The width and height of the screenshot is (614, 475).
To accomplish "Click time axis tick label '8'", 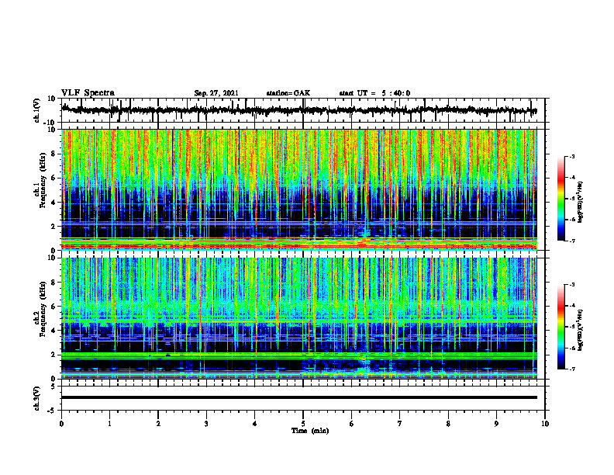I will click(x=448, y=424).
